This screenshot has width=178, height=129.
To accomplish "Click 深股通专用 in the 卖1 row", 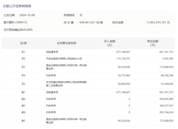I will tap(52, 92).
